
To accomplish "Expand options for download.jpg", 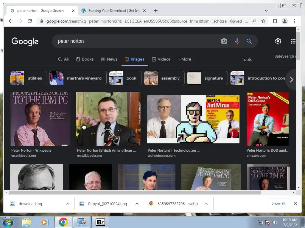I will click(x=68, y=204).
